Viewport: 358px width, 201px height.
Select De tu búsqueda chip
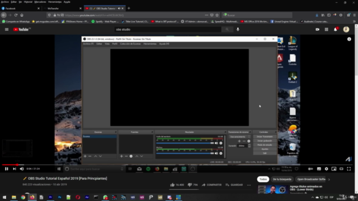(x=282, y=179)
